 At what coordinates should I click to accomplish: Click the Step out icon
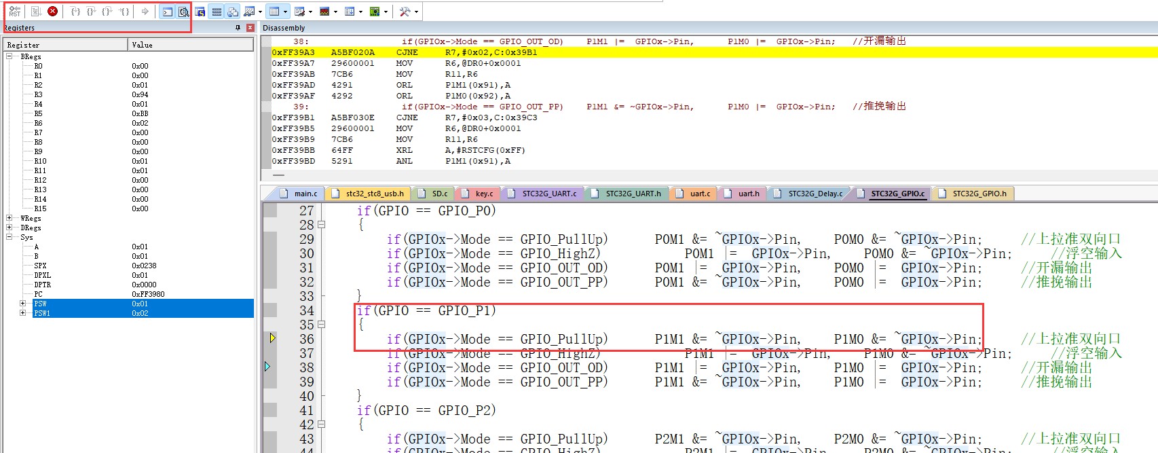click(107, 12)
